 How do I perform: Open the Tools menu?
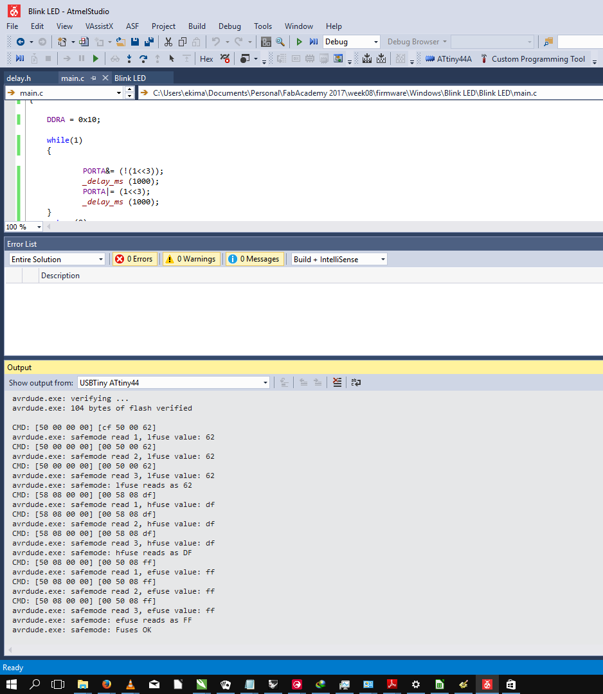pyautogui.click(x=263, y=26)
